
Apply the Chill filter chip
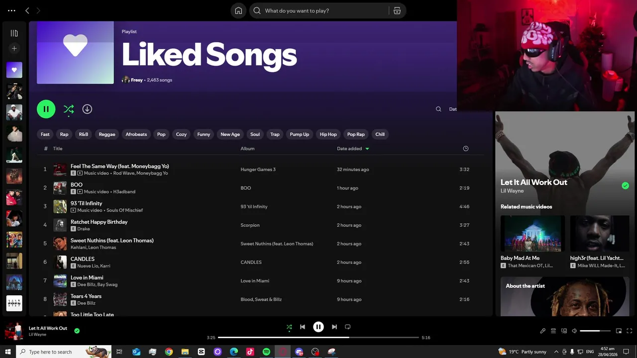(x=380, y=134)
